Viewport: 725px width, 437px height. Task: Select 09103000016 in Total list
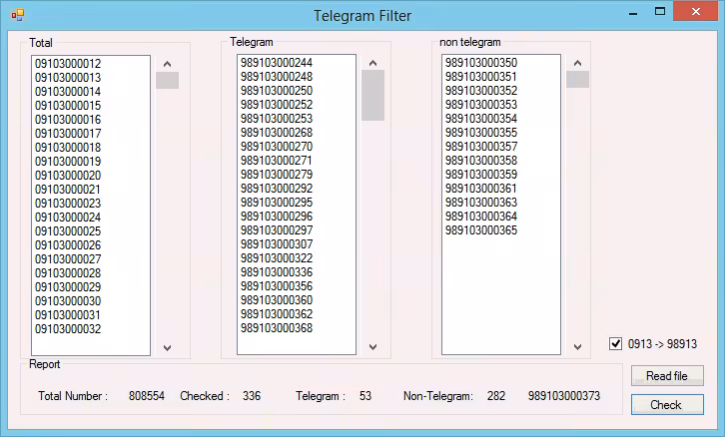[x=68, y=119]
